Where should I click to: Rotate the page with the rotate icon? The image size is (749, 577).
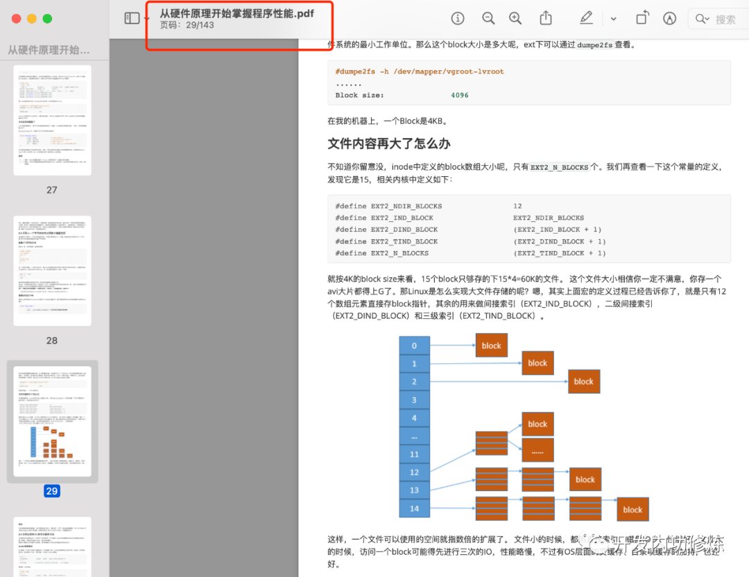point(642,18)
